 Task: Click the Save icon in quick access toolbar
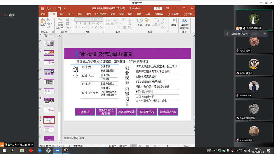43,8
